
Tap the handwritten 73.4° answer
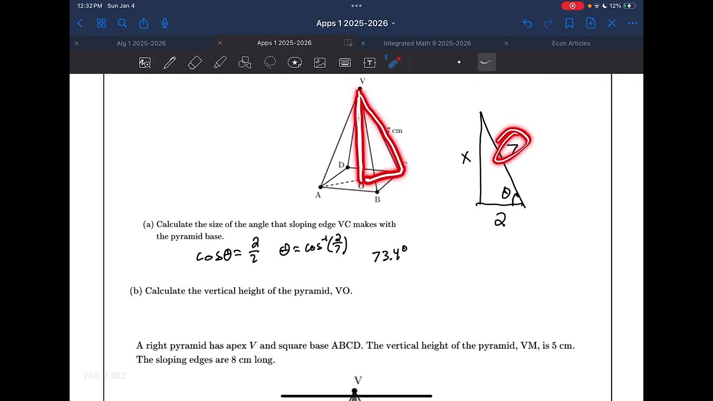click(x=390, y=255)
